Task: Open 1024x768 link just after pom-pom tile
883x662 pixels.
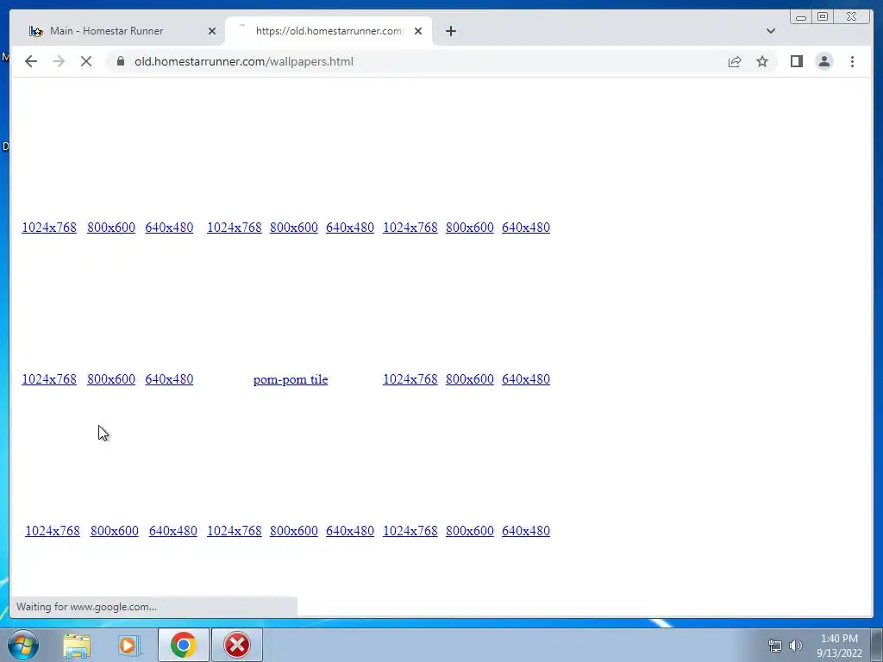Action: coord(410,379)
